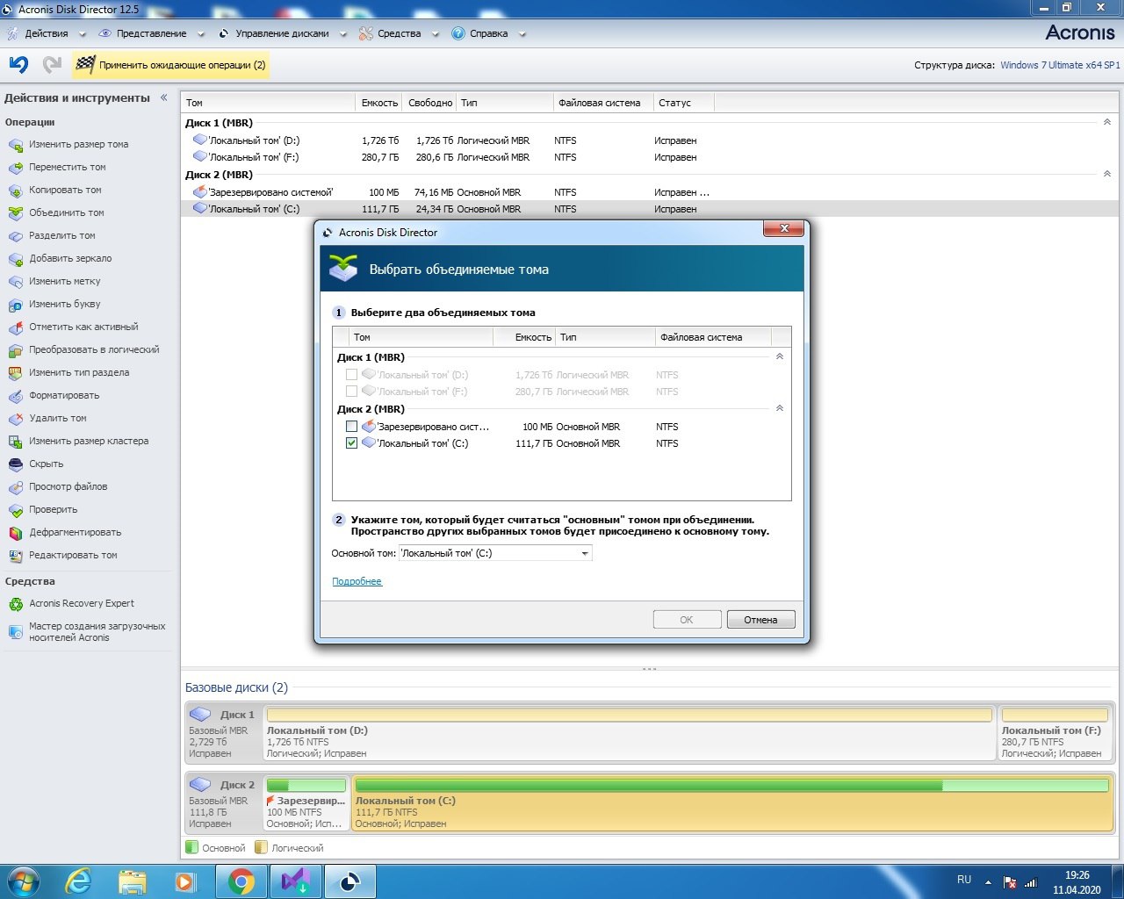Click the Разделить том icon

(x=15, y=235)
